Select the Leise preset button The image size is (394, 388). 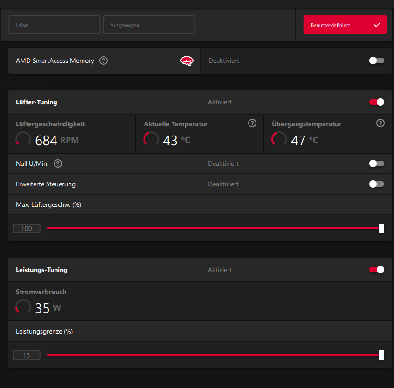pos(55,25)
